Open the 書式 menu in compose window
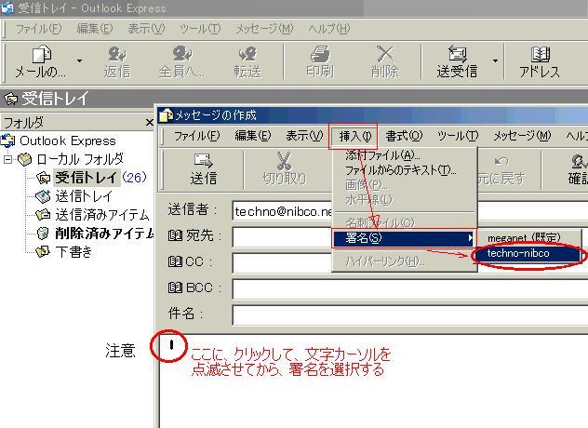Screen dimensions: 588x428 [x=403, y=136]
